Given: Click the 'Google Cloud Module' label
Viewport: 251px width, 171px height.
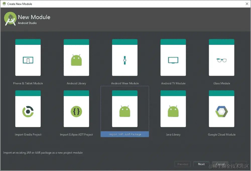Looking at the screenshot, I should click(x=222, y=135).
